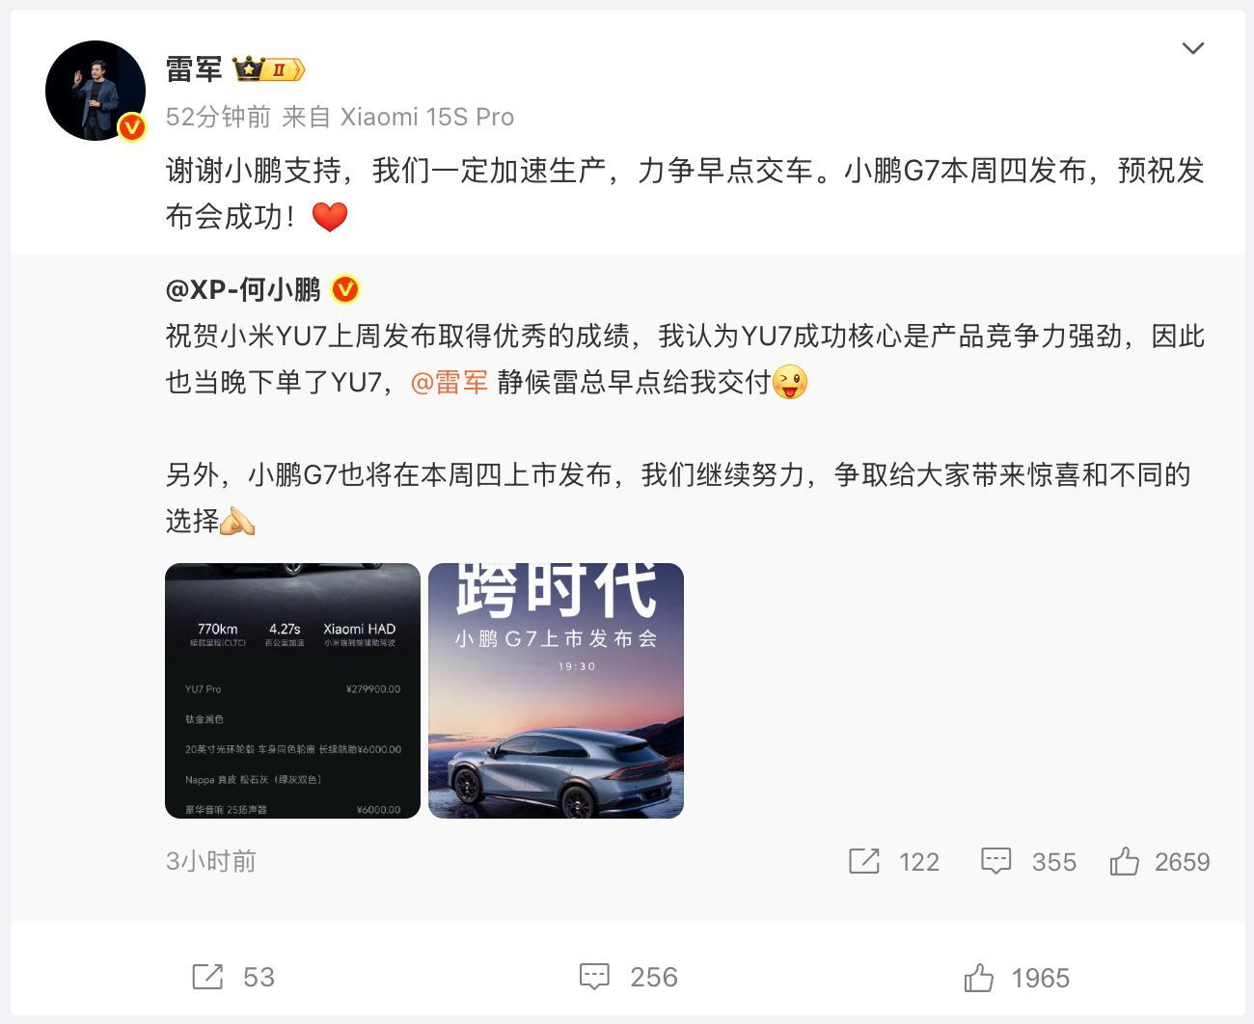Image resolution: width=1254 pixels, height=1024 pixels.
Task: Open the Xiaomi 15S Pro source link
Action: coord(427,117)
